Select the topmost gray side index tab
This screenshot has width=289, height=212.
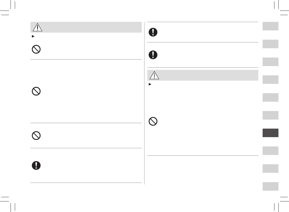coord(270,26)
